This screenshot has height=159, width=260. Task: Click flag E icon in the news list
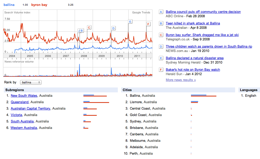(x=161, y=58)
